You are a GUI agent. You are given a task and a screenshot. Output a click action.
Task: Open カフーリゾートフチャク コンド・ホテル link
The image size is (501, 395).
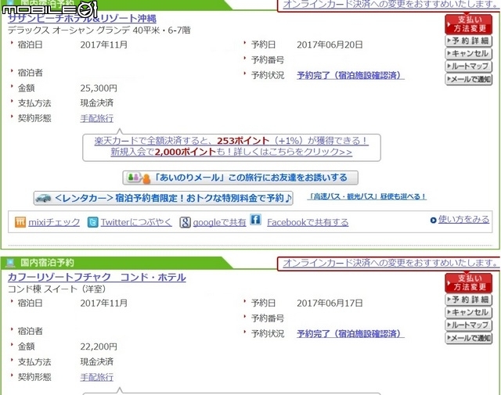97,277
